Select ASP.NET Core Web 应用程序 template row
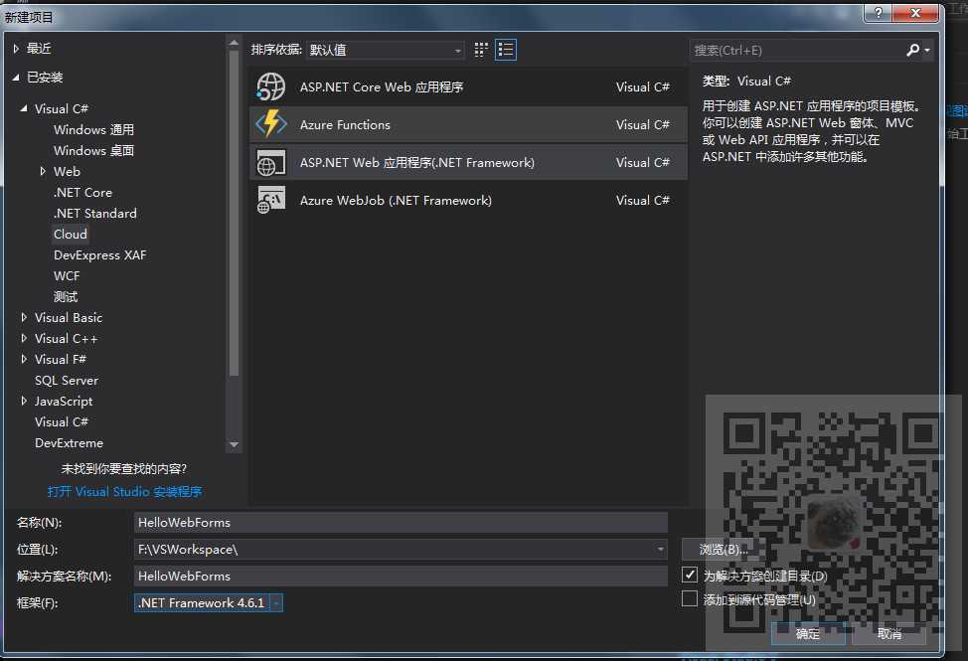 point(468,87)
